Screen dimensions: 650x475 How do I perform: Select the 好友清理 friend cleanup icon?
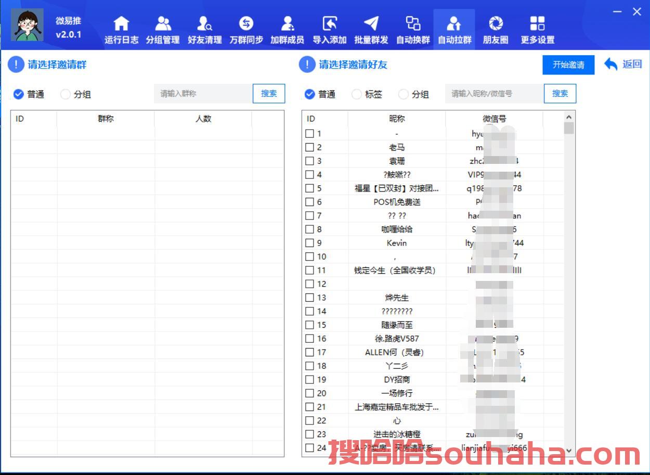[x=204, y=24]
